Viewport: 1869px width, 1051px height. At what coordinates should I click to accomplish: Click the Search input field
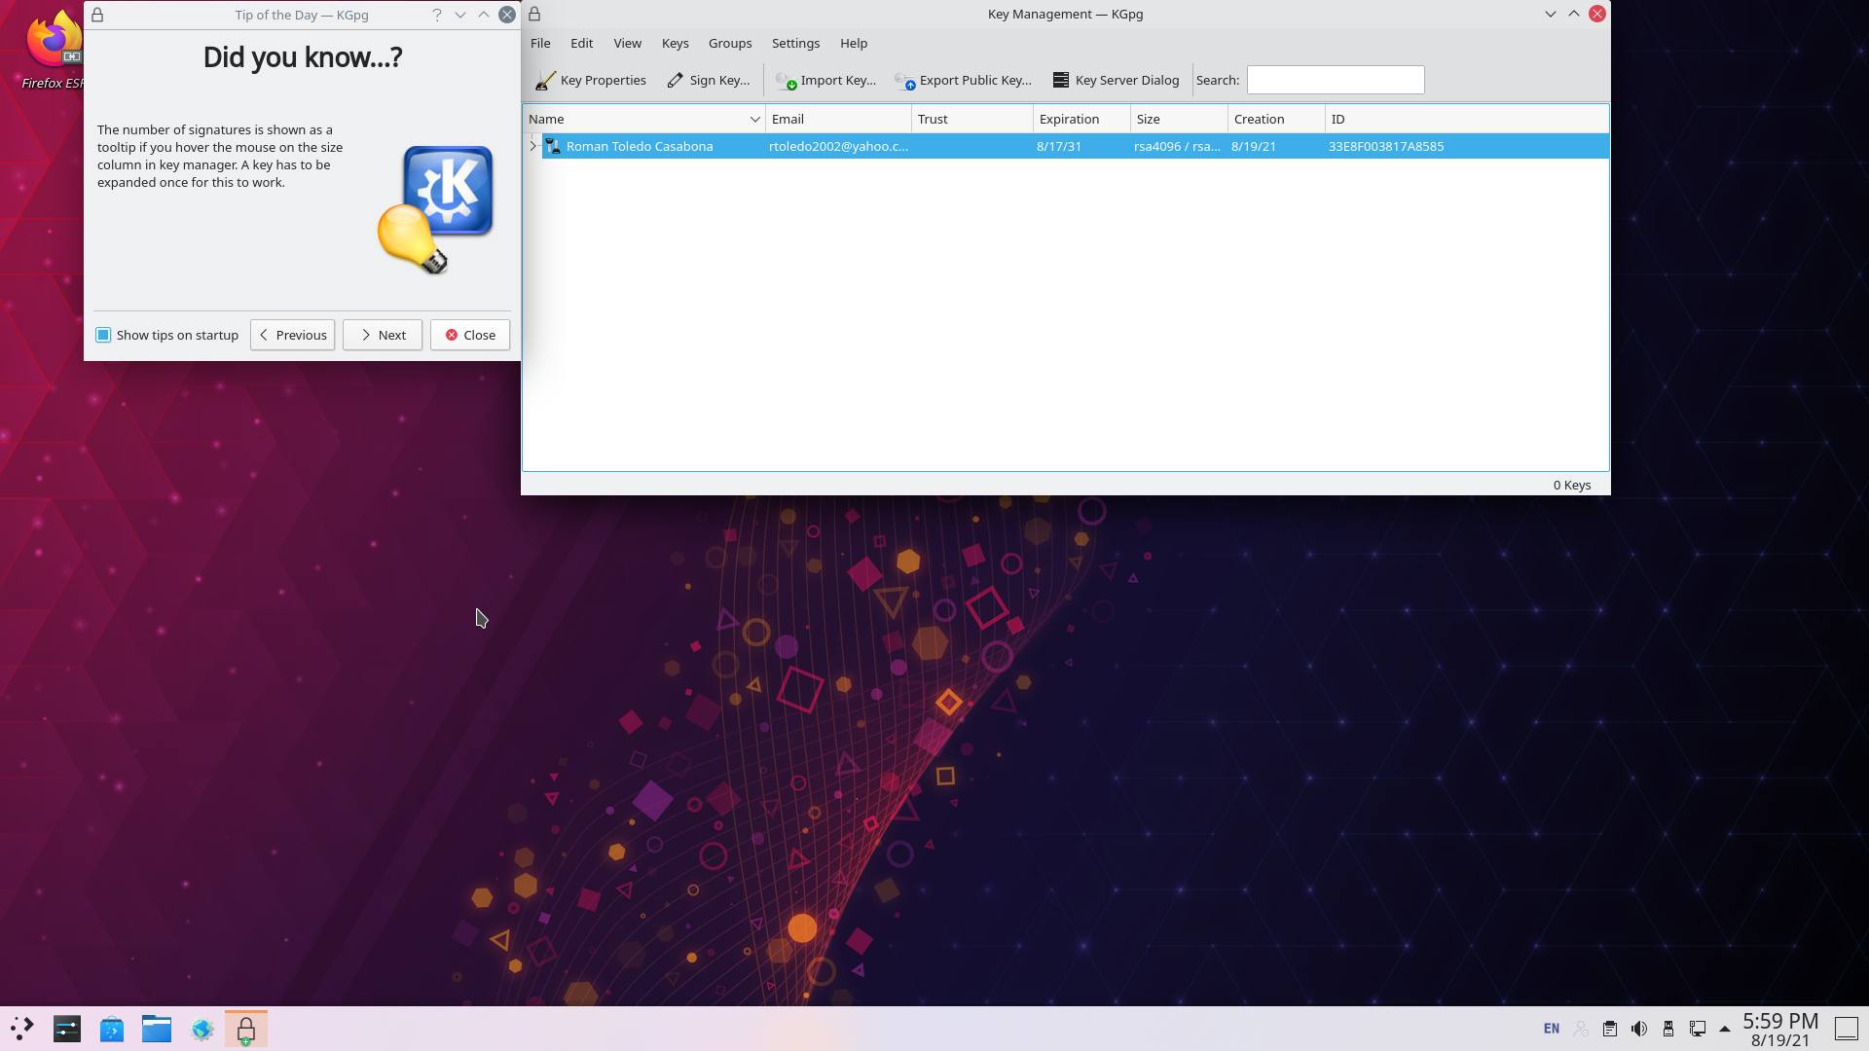pos(1335,80)
